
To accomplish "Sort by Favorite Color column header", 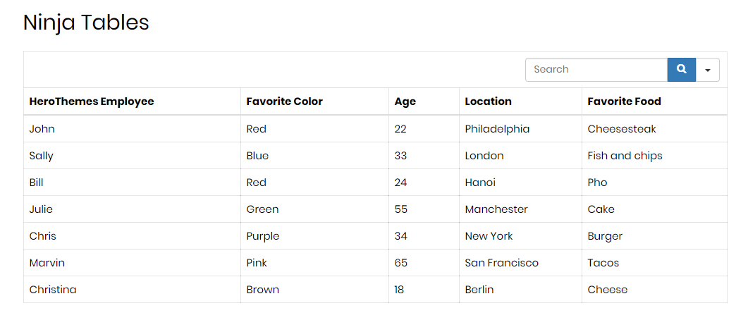I will click(x=284, y=102).
